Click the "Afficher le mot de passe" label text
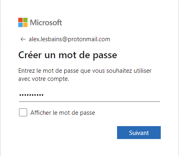 pyautogui.click(x=63, y=113)
